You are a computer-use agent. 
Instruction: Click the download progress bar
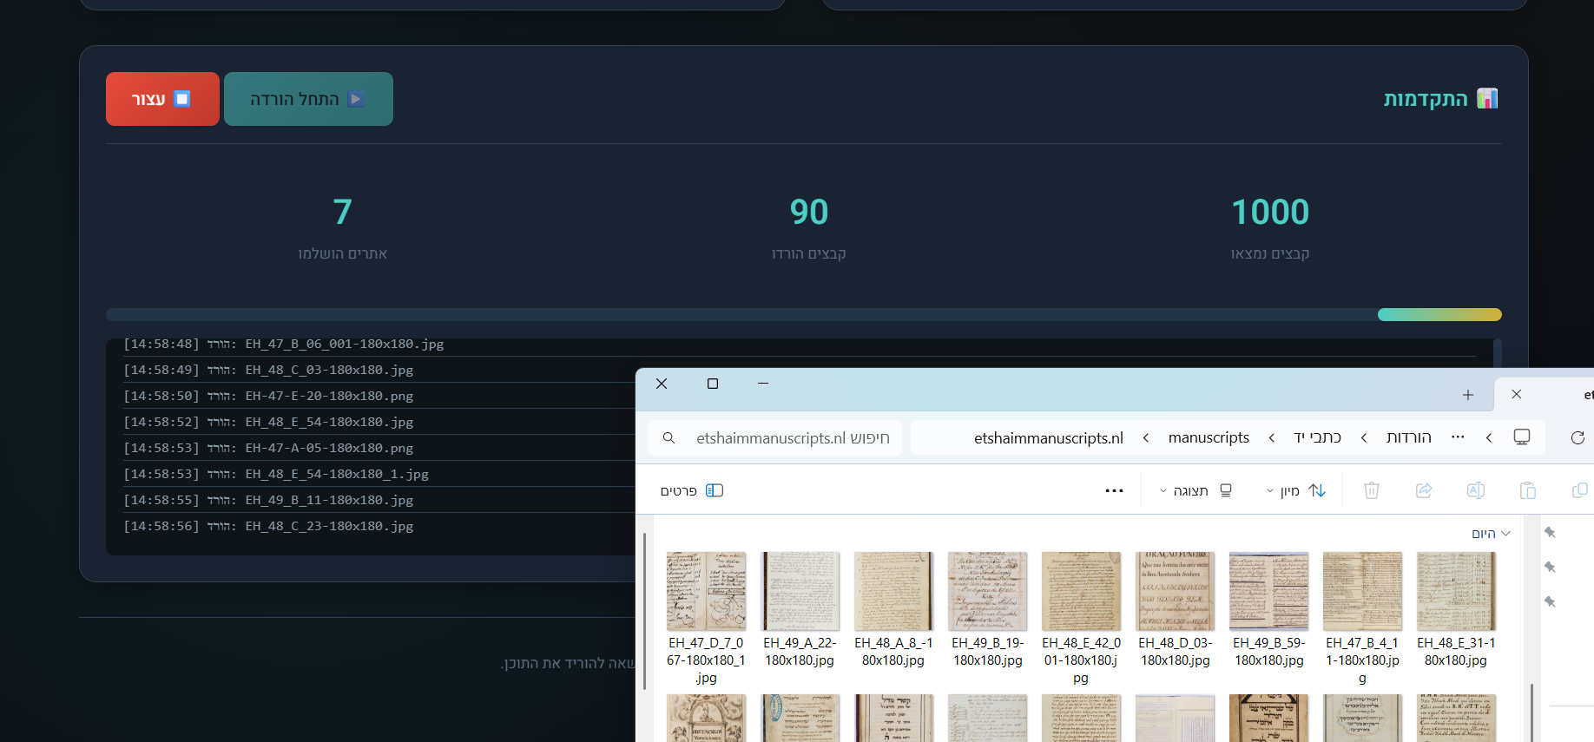coord(803,314)
